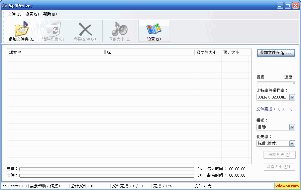Open the 文件(F) menu
The image size is (301, 190).
tap(14, 14)
